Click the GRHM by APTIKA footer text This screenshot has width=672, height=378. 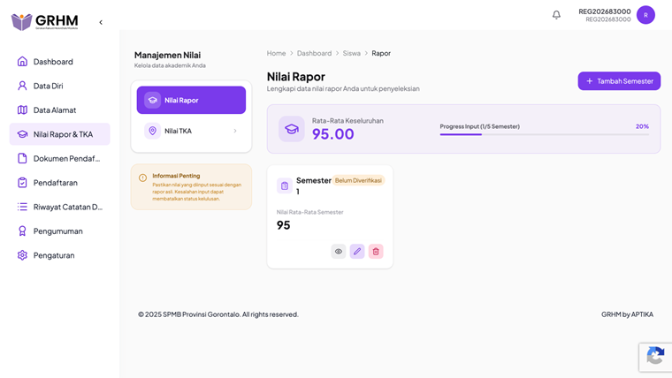point(627,314)
